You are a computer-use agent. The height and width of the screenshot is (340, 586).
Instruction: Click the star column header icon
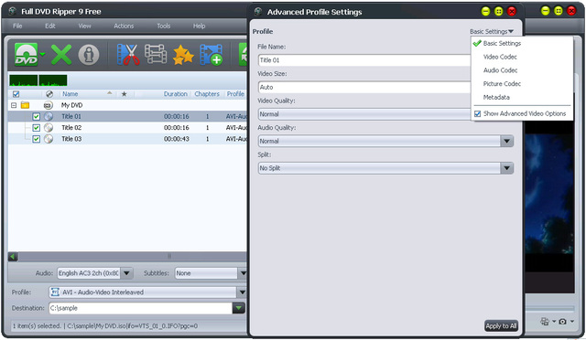[124, 94]
